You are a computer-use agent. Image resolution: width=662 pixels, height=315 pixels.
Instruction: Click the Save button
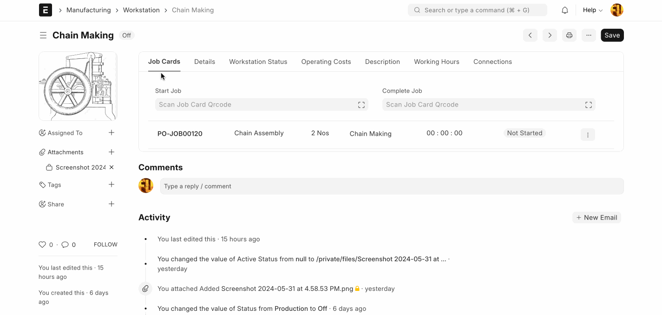[612, 35]
